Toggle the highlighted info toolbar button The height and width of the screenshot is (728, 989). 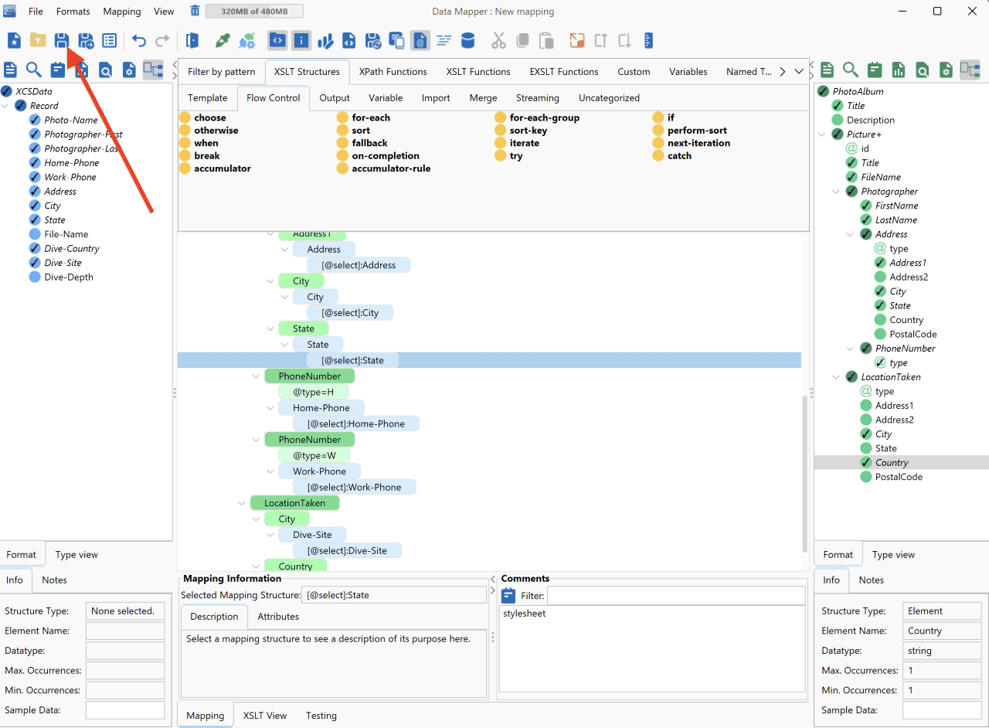[x=301, y=41]
